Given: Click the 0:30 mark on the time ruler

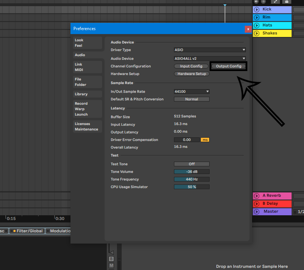Looking at the screenshot, I should [x=60, y=219].
